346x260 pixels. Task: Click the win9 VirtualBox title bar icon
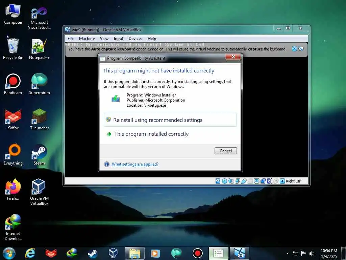coord(68,30)
